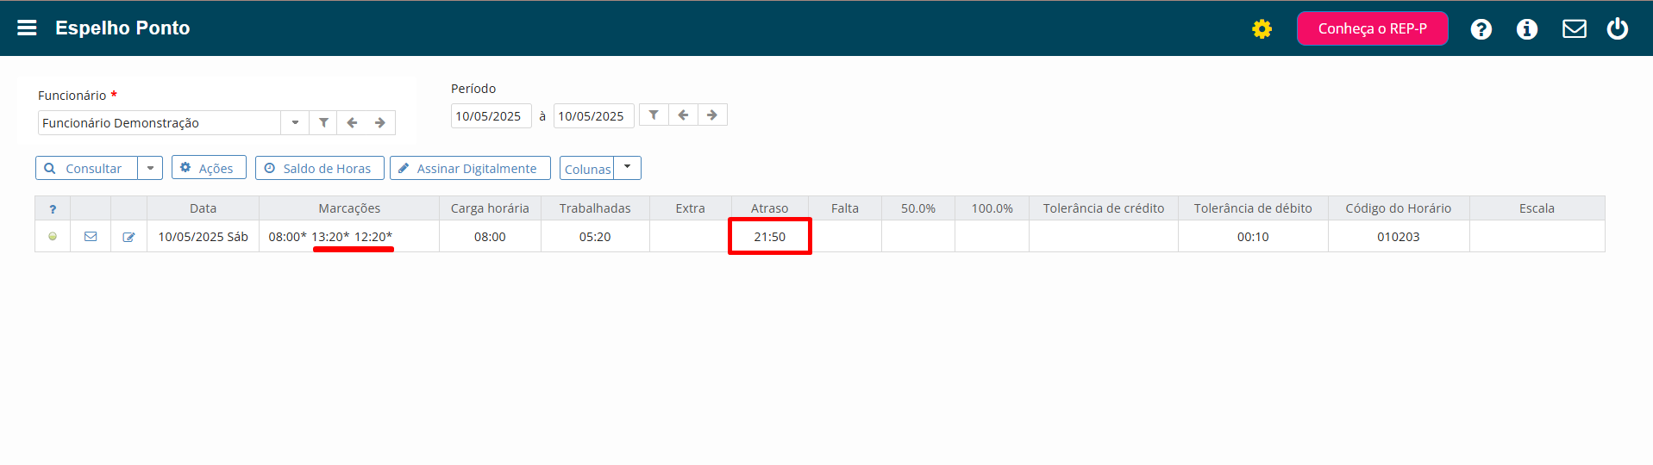Click the table help question mark header

pyautogui.click(x=53, y=208)
